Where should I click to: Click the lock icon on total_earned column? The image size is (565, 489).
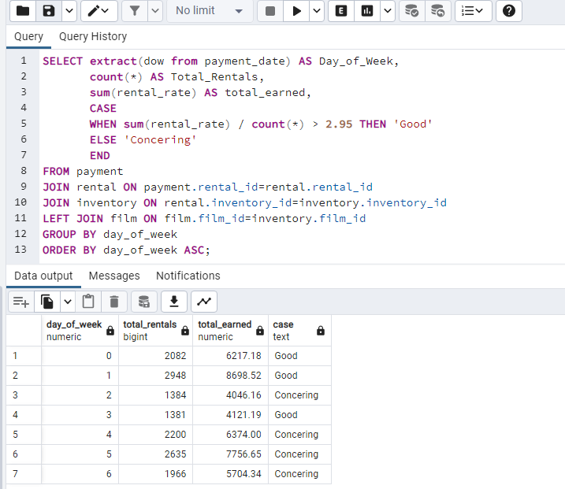[x=260, y=331]
